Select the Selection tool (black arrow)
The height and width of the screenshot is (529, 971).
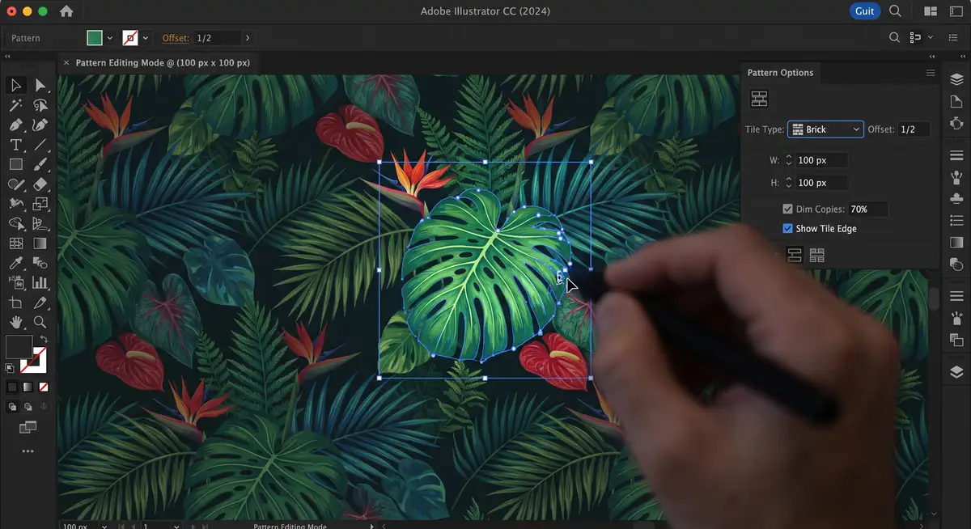click(x=15, y=85)
